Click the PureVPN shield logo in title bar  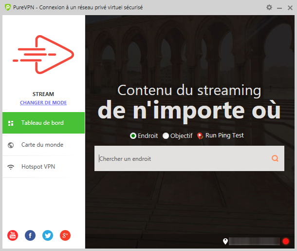(x=8, y=7)
